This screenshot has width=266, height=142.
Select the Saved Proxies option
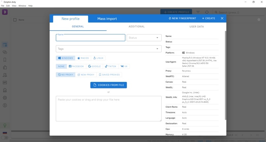click(109, 75)
